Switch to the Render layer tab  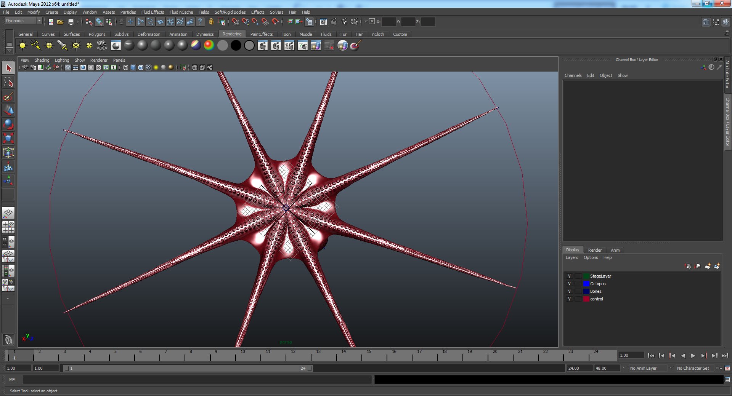click(x=595, y=250)
